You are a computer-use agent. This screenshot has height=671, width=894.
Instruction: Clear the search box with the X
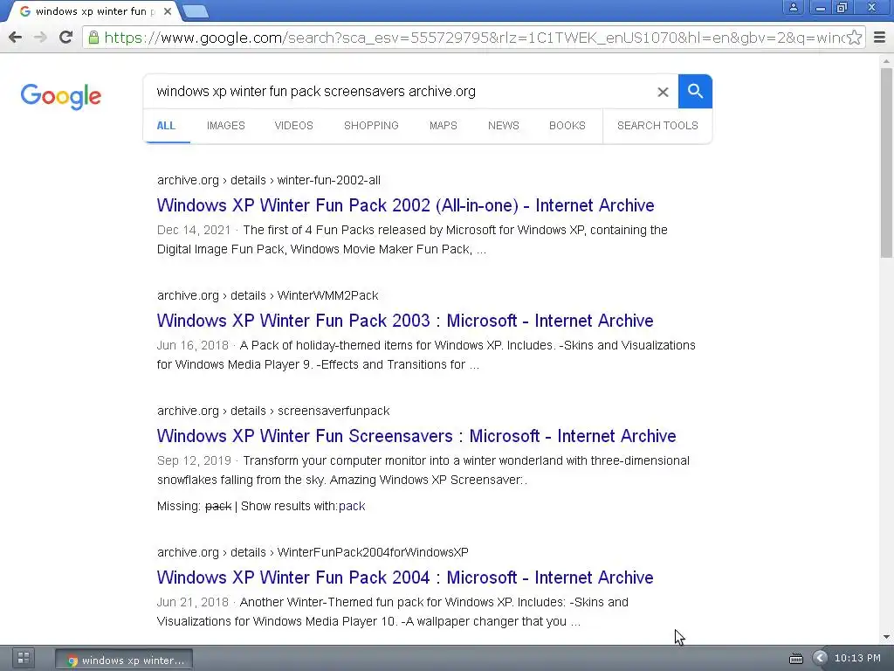tap(663, 92)
